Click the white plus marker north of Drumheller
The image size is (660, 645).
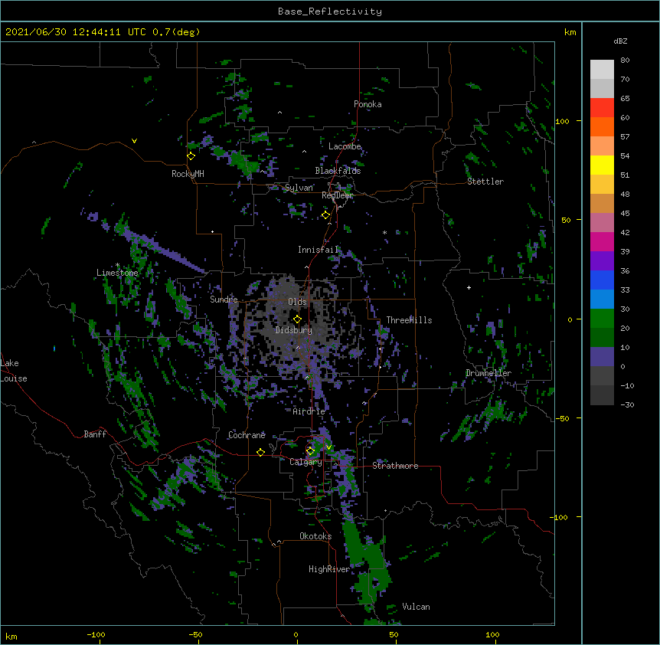(469, 287)
